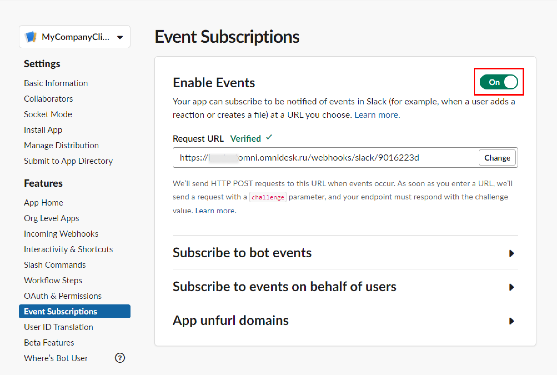Screen dimensions: 557x375
Task: Go to Interactivity & Shortcuts
Action: click(68, 249)
